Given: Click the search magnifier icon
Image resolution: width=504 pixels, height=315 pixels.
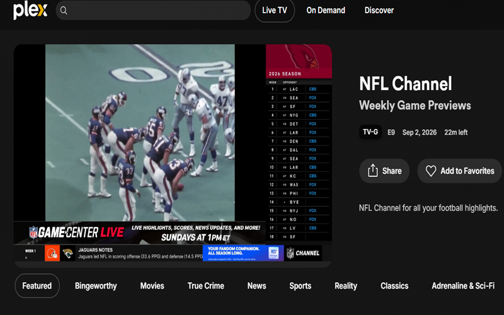Looking at the screenshot, I should click(64, 11).
